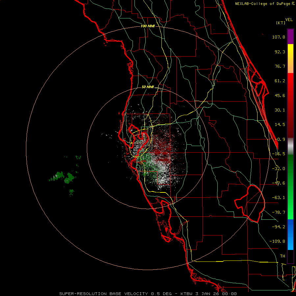Click the VEL legend title
296x296 pixels.
[x=289, y=19]
